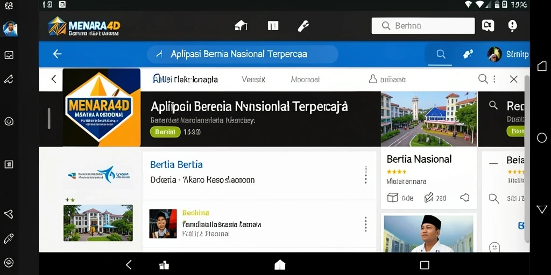The image size is (551, 275).
Task: Close the panel with the X icon
Action: 514,79
